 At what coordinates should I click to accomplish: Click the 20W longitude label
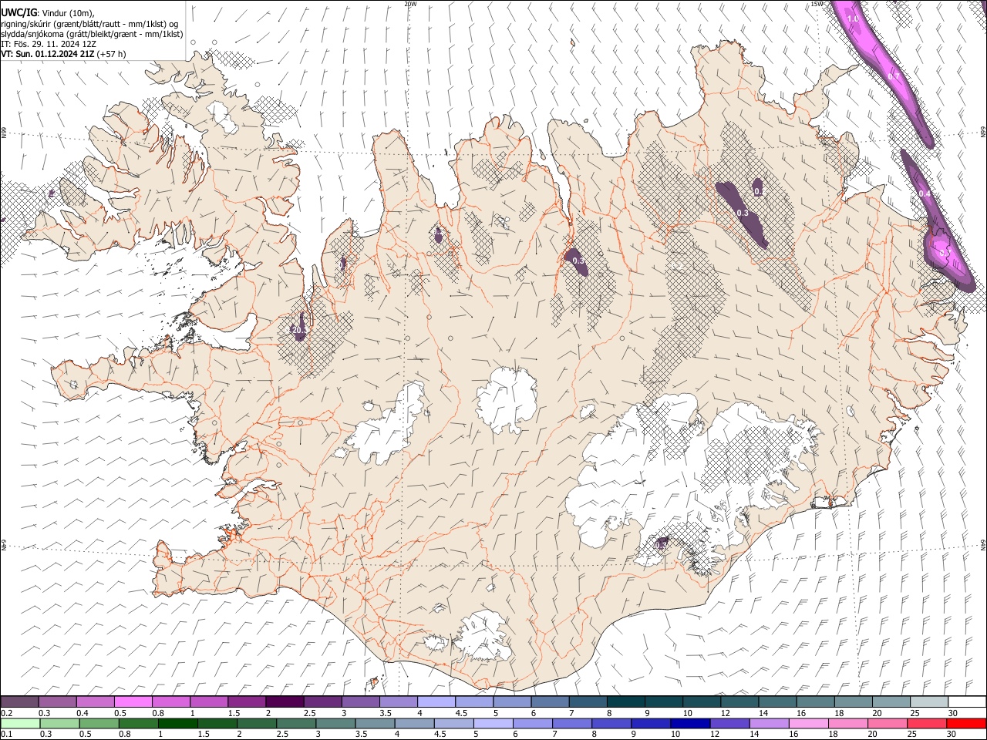410,4
